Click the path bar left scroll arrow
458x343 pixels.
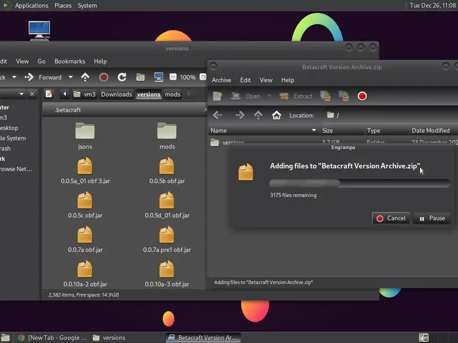[65, 94]
